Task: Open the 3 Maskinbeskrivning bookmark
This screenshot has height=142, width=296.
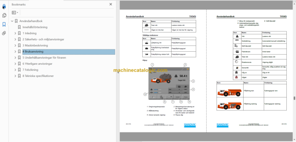Action: pyautogui.click(x=35, y=46)
